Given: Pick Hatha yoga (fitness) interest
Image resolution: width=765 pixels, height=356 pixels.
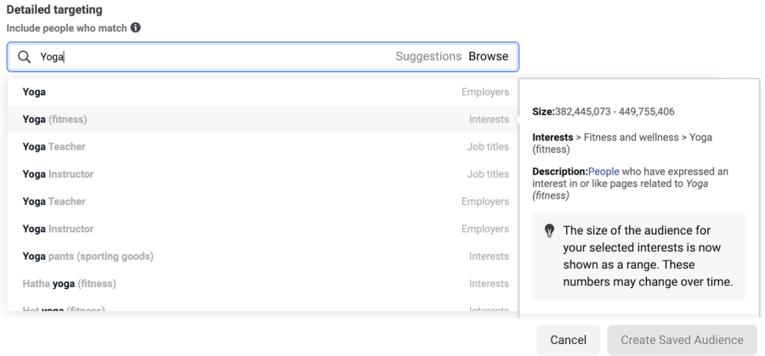Looking at the screenshot, I should (263, 283).
